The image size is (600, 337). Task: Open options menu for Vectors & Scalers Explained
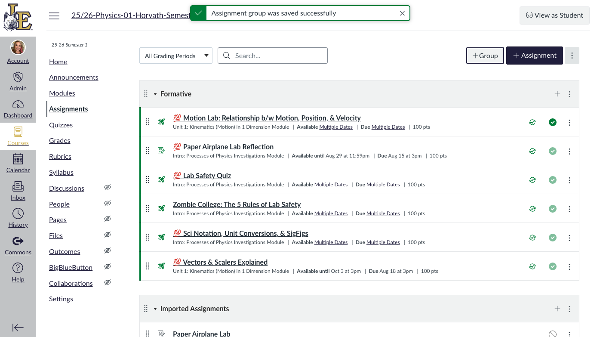point(569,267)
